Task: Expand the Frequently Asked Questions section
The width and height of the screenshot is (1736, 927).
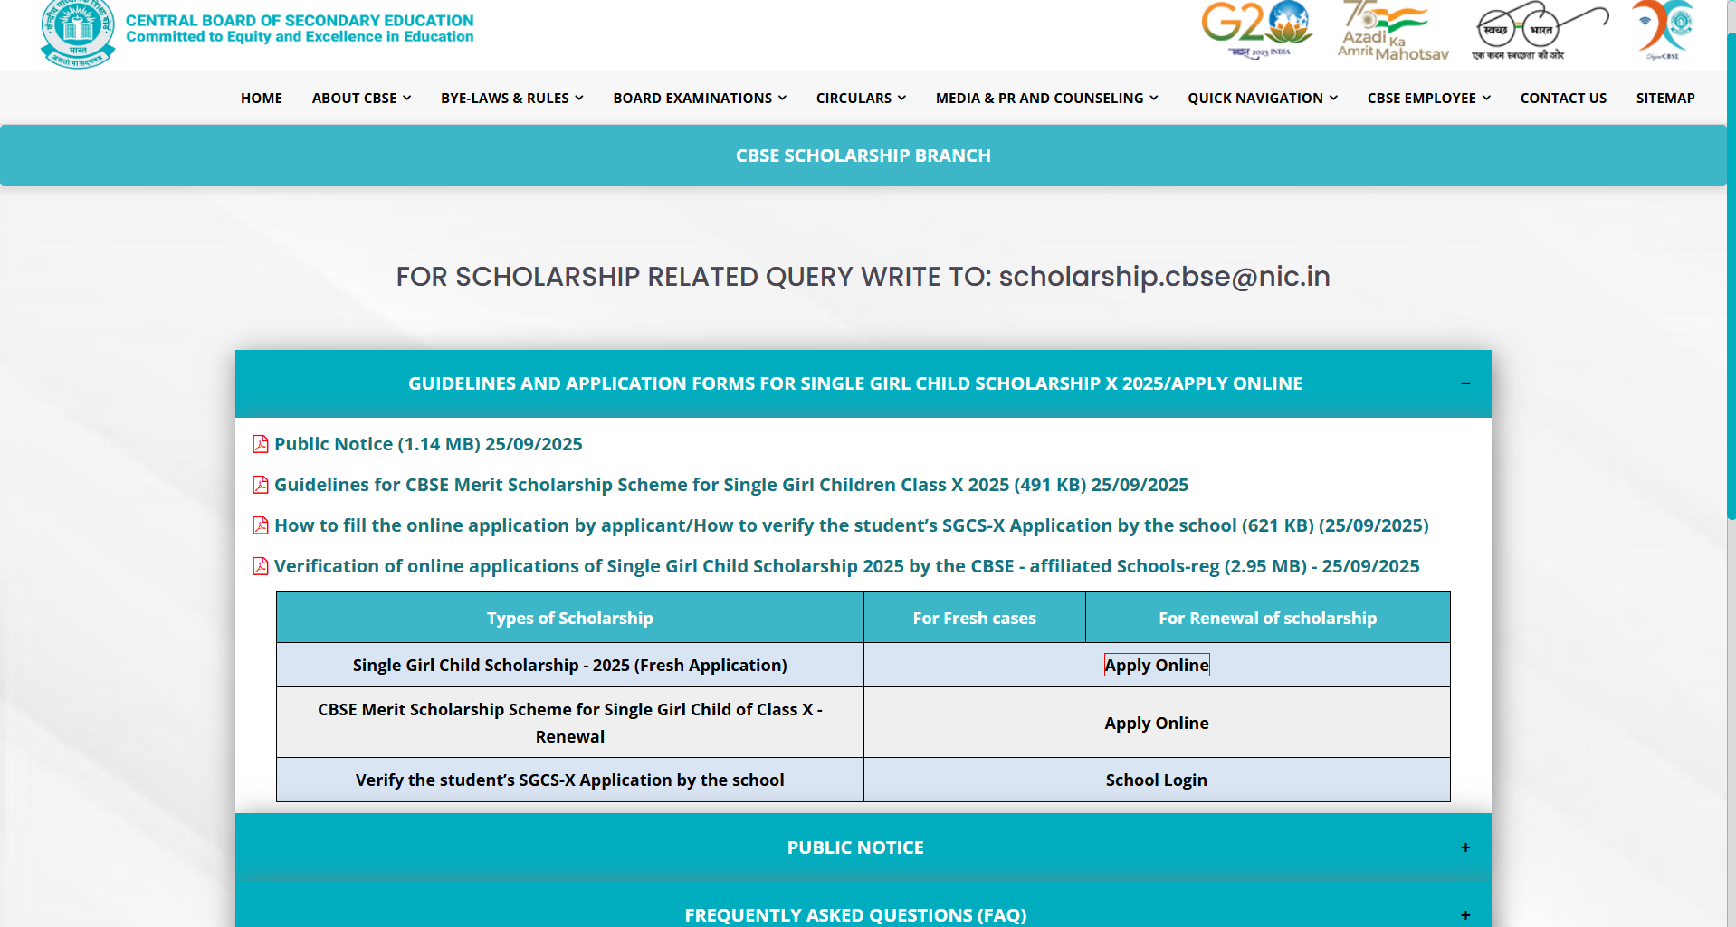Action: pos(1464,914)
